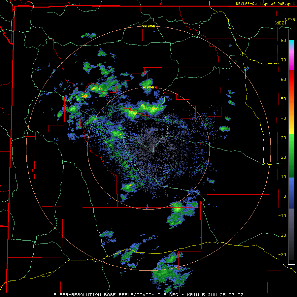Click the 20 value on the dBZ scale
This screenshot has height=297, width=297.
tap(283, 157)
